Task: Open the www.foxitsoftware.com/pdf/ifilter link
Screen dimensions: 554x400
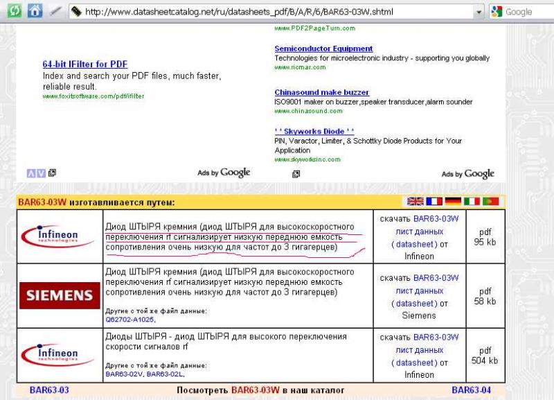Action: pyautogui.click(x=93, y=96)
